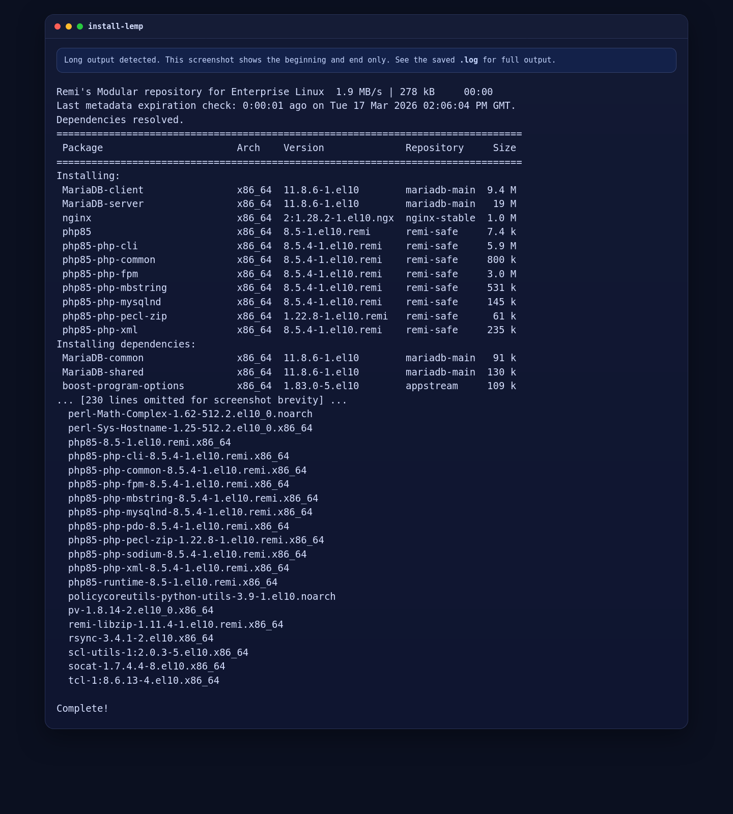Click perl-Math-Complex-1.62-512.2.el10_0.noarch line
The height and width of the screenshot is (814, 733).
pyautogui.click(x=190, y=414)
